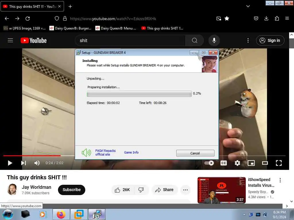Skip to next video
294x220 pixels.
(24, 163)
